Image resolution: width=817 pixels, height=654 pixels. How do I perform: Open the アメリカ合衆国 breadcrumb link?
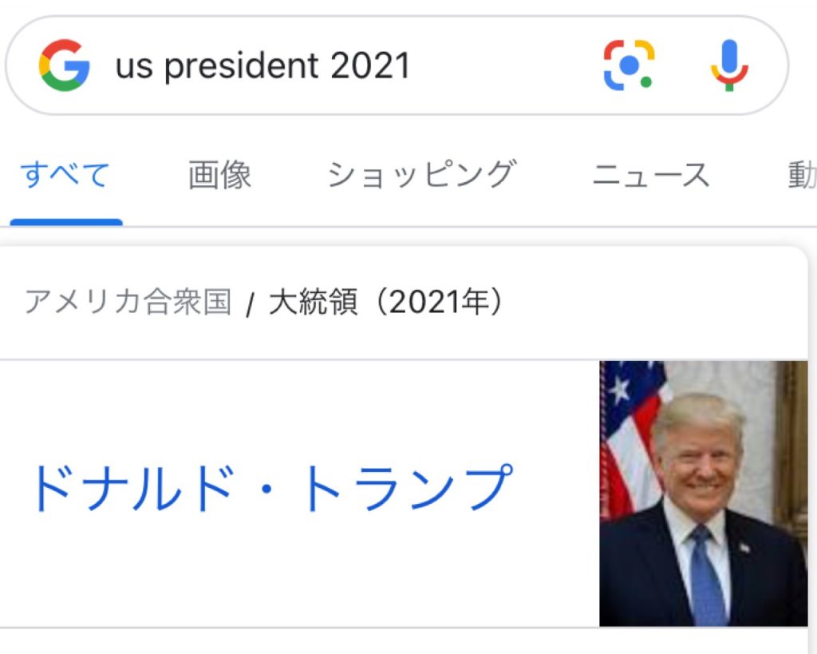(x=128, y=303)
